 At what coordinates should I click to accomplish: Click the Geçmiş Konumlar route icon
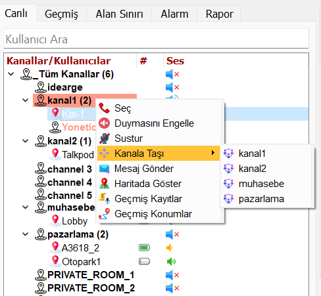(104, 214)
